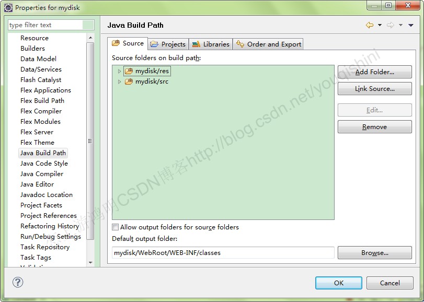Select Builders in the properties list
The width and height of the screenshot is (424, 302).
(32, 49)
